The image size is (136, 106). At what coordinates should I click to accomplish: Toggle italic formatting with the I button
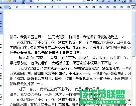(x=109, y=1)
